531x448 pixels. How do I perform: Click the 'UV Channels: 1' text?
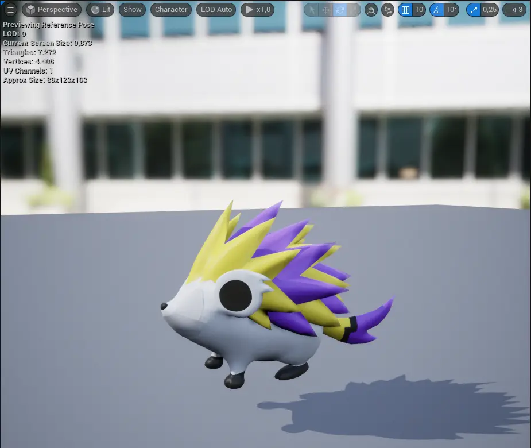tap(28, 71)
